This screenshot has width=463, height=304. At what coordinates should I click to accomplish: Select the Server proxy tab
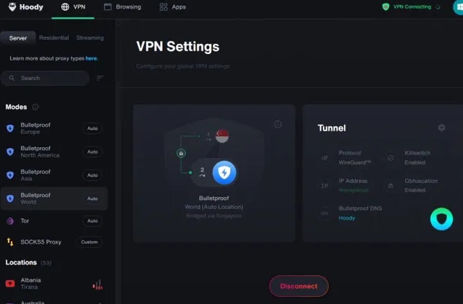18,38
